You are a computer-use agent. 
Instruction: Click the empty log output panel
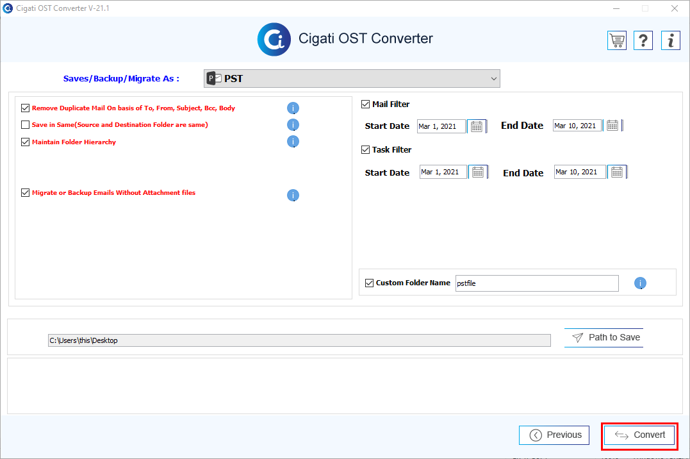[345, 386]
